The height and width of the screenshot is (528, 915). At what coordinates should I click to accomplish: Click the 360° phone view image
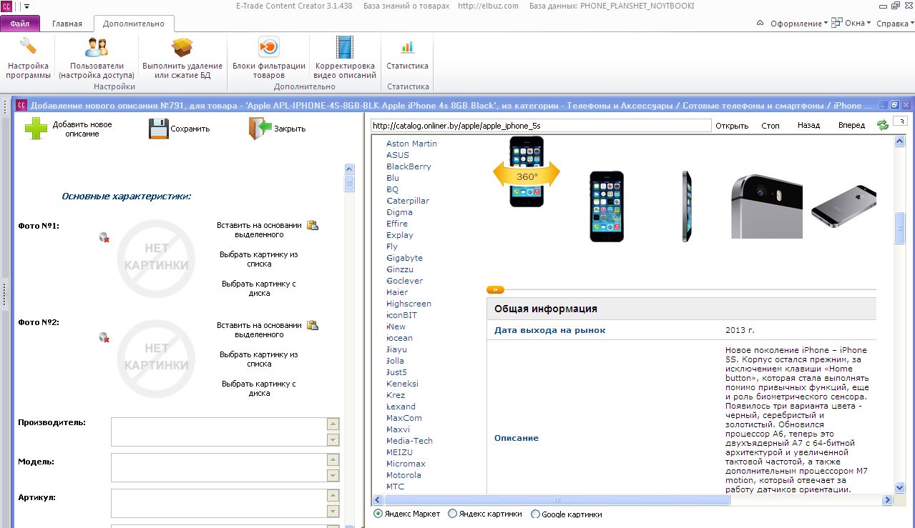[526, 171]
